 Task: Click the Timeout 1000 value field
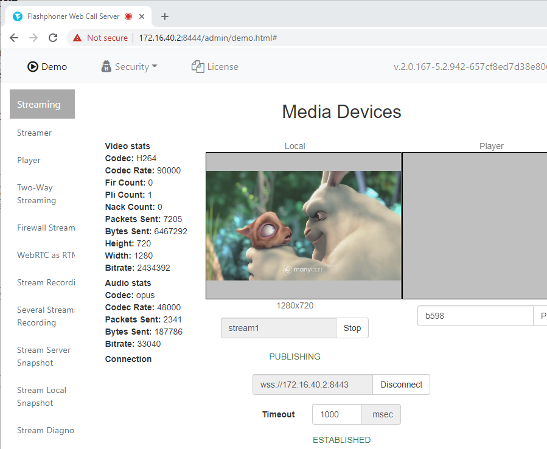click(336, 414)
